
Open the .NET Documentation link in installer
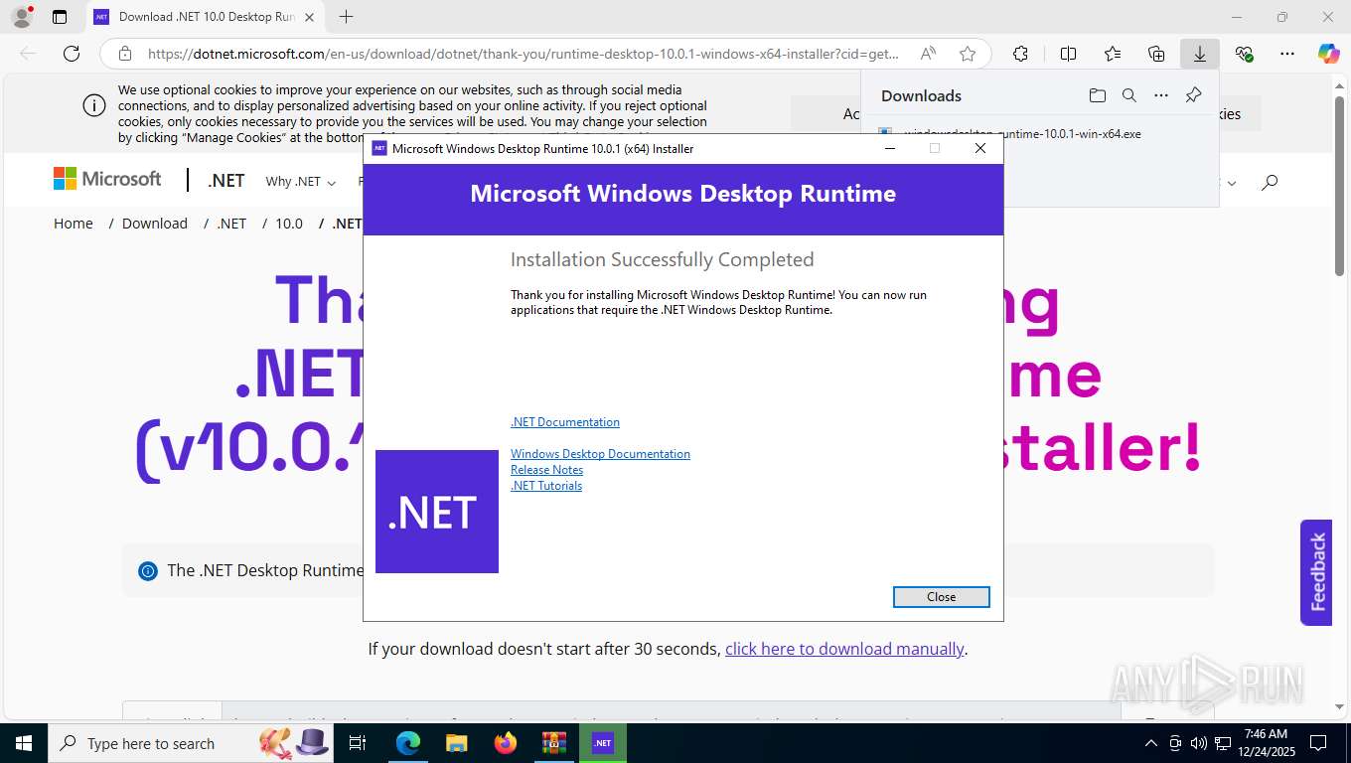[x=564, y=422]
